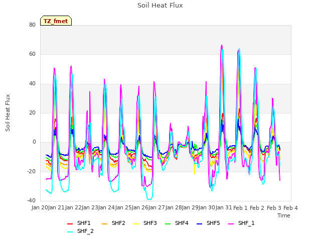Click the cyan SHF_2 legend swatch
This screenshot has height=241, width=321.
70,232
